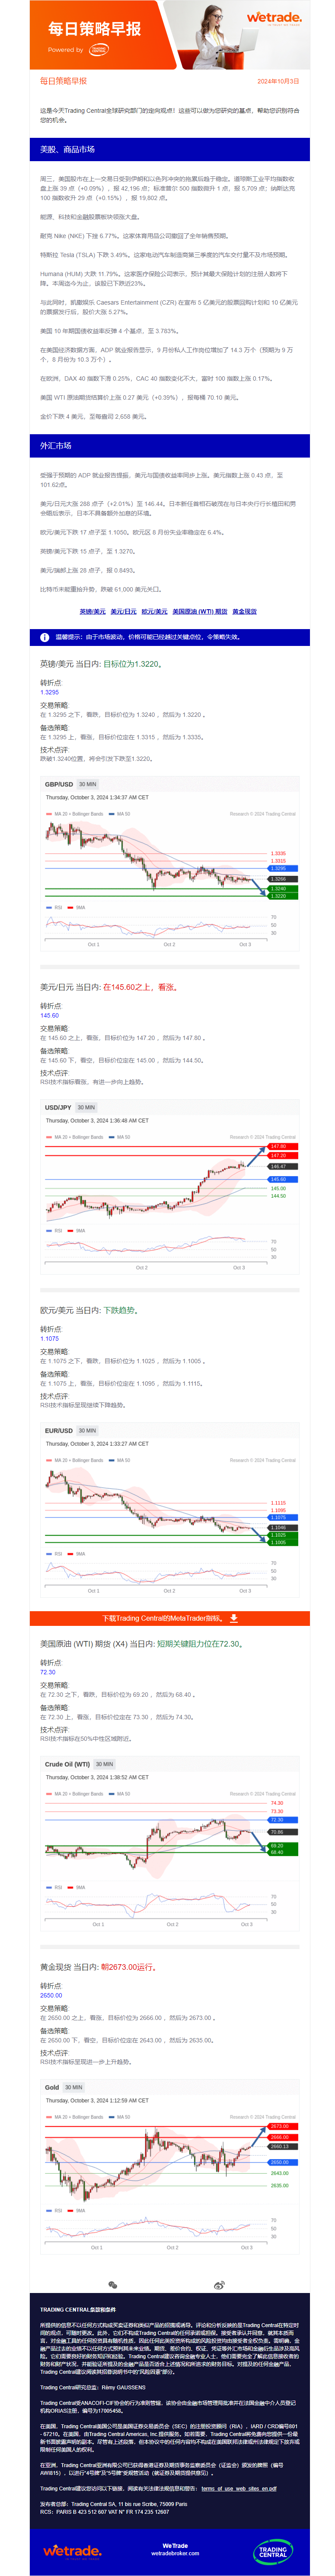Open the USD/JPY 30 MIN chart image

coord(170,1186)
